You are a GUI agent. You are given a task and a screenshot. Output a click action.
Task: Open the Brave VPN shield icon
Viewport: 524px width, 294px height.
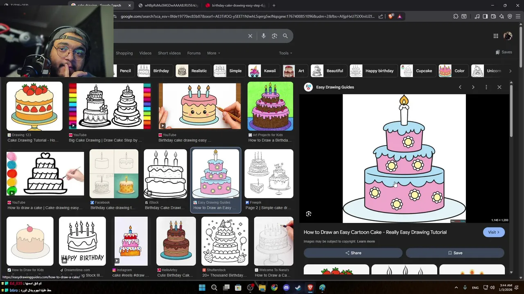[510, 16]
